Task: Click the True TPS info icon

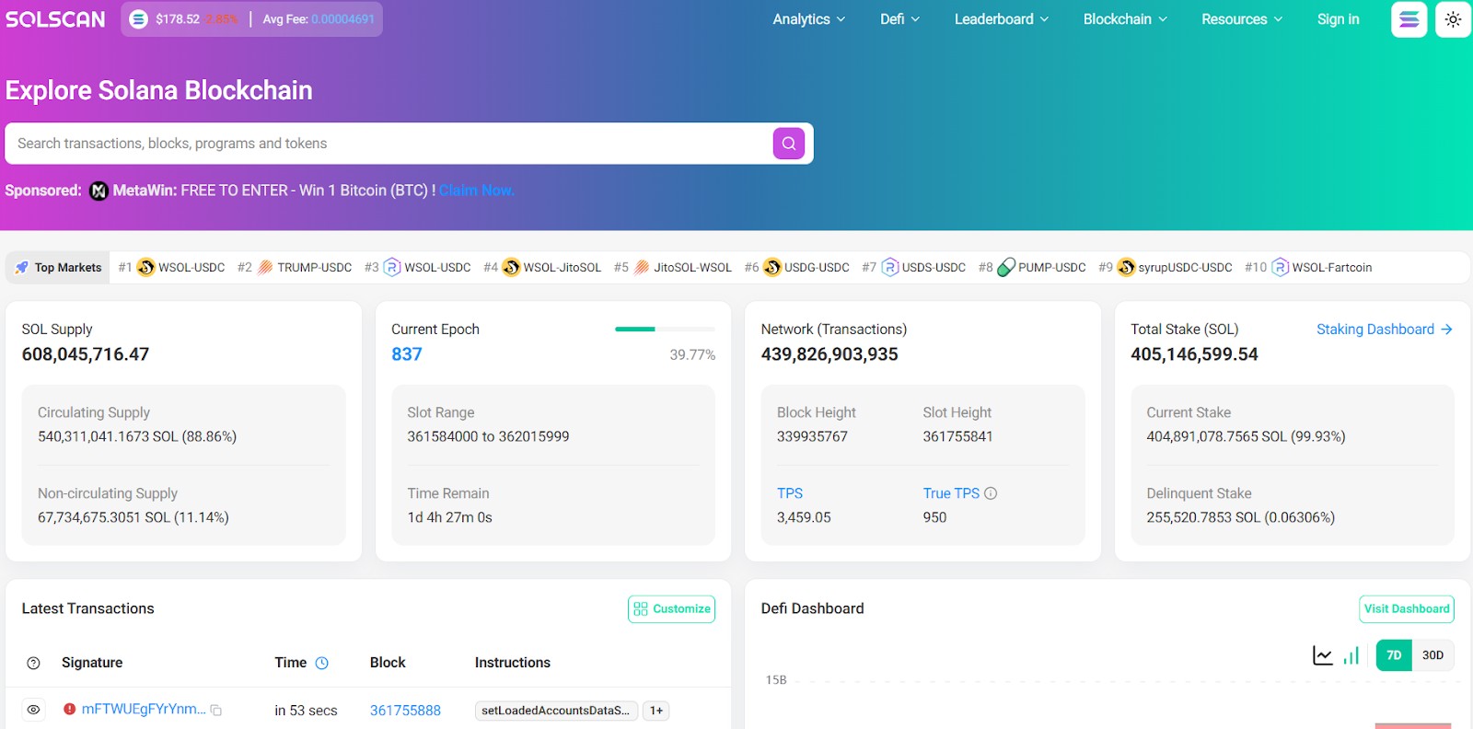Action: point(991,493)
